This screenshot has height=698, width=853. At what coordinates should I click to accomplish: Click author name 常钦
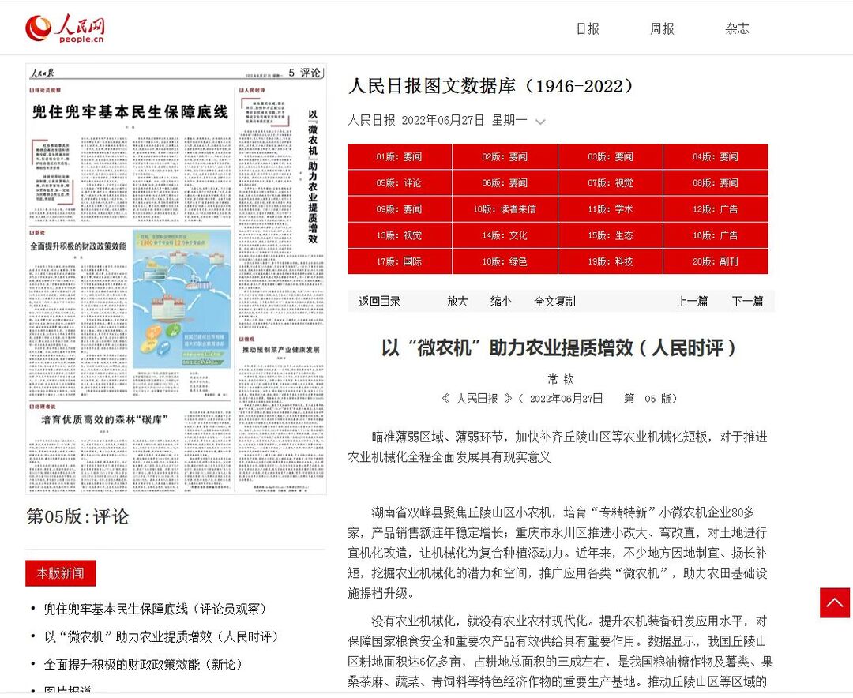(x=560, y=379)
